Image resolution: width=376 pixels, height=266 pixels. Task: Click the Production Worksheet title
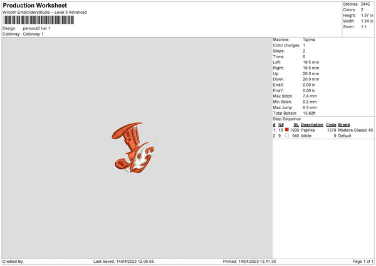tap(34, 5)
